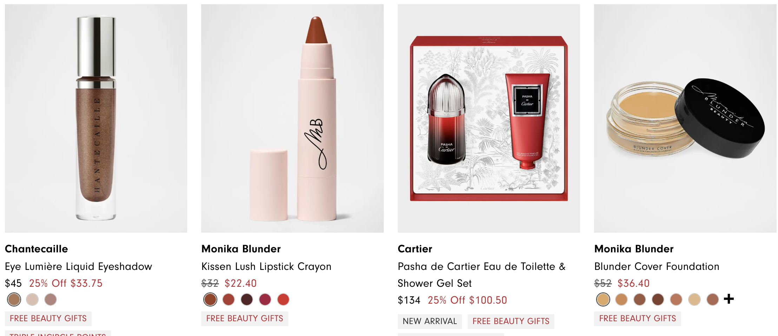Select darkest brown Blunder Cover Foundation swatch
The image size is (778, 336).
658,299
